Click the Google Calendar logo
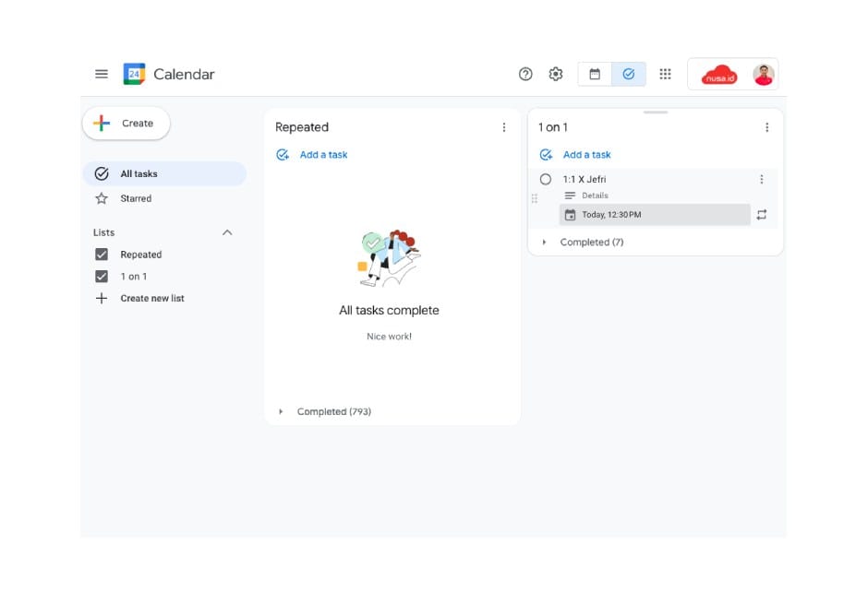868x593 pixels. tap(134, 74)
